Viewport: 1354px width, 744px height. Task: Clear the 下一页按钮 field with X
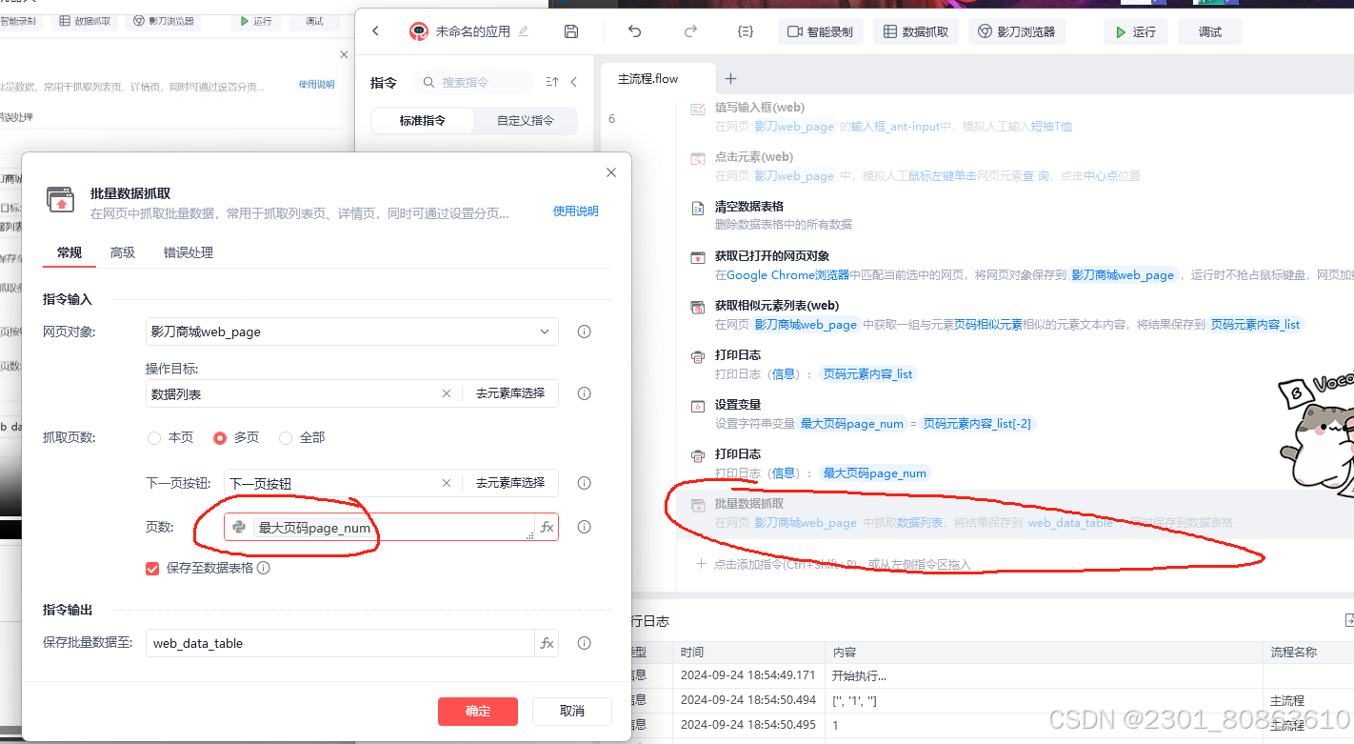coord(447,483)
